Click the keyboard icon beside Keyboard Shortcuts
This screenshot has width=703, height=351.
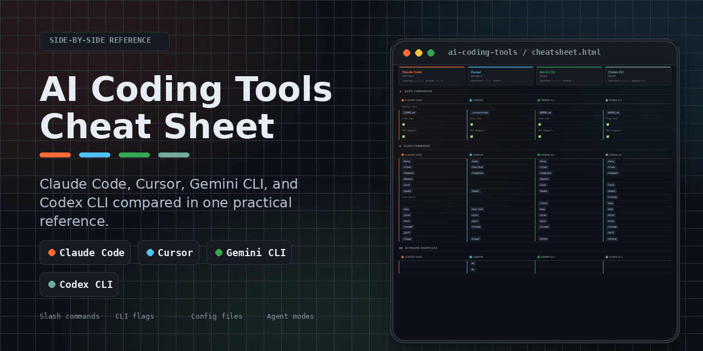coord(400,248)
